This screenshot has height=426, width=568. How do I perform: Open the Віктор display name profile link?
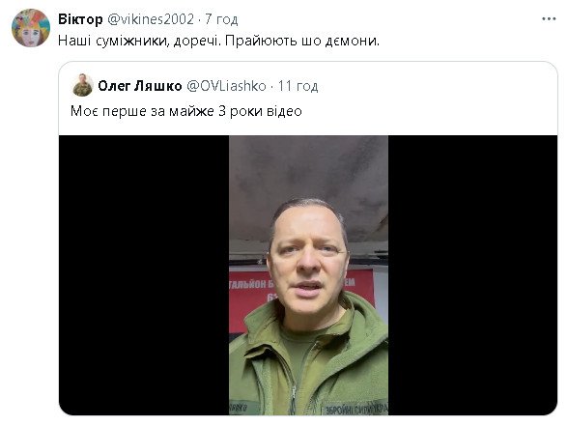click(x=80, y=19)
